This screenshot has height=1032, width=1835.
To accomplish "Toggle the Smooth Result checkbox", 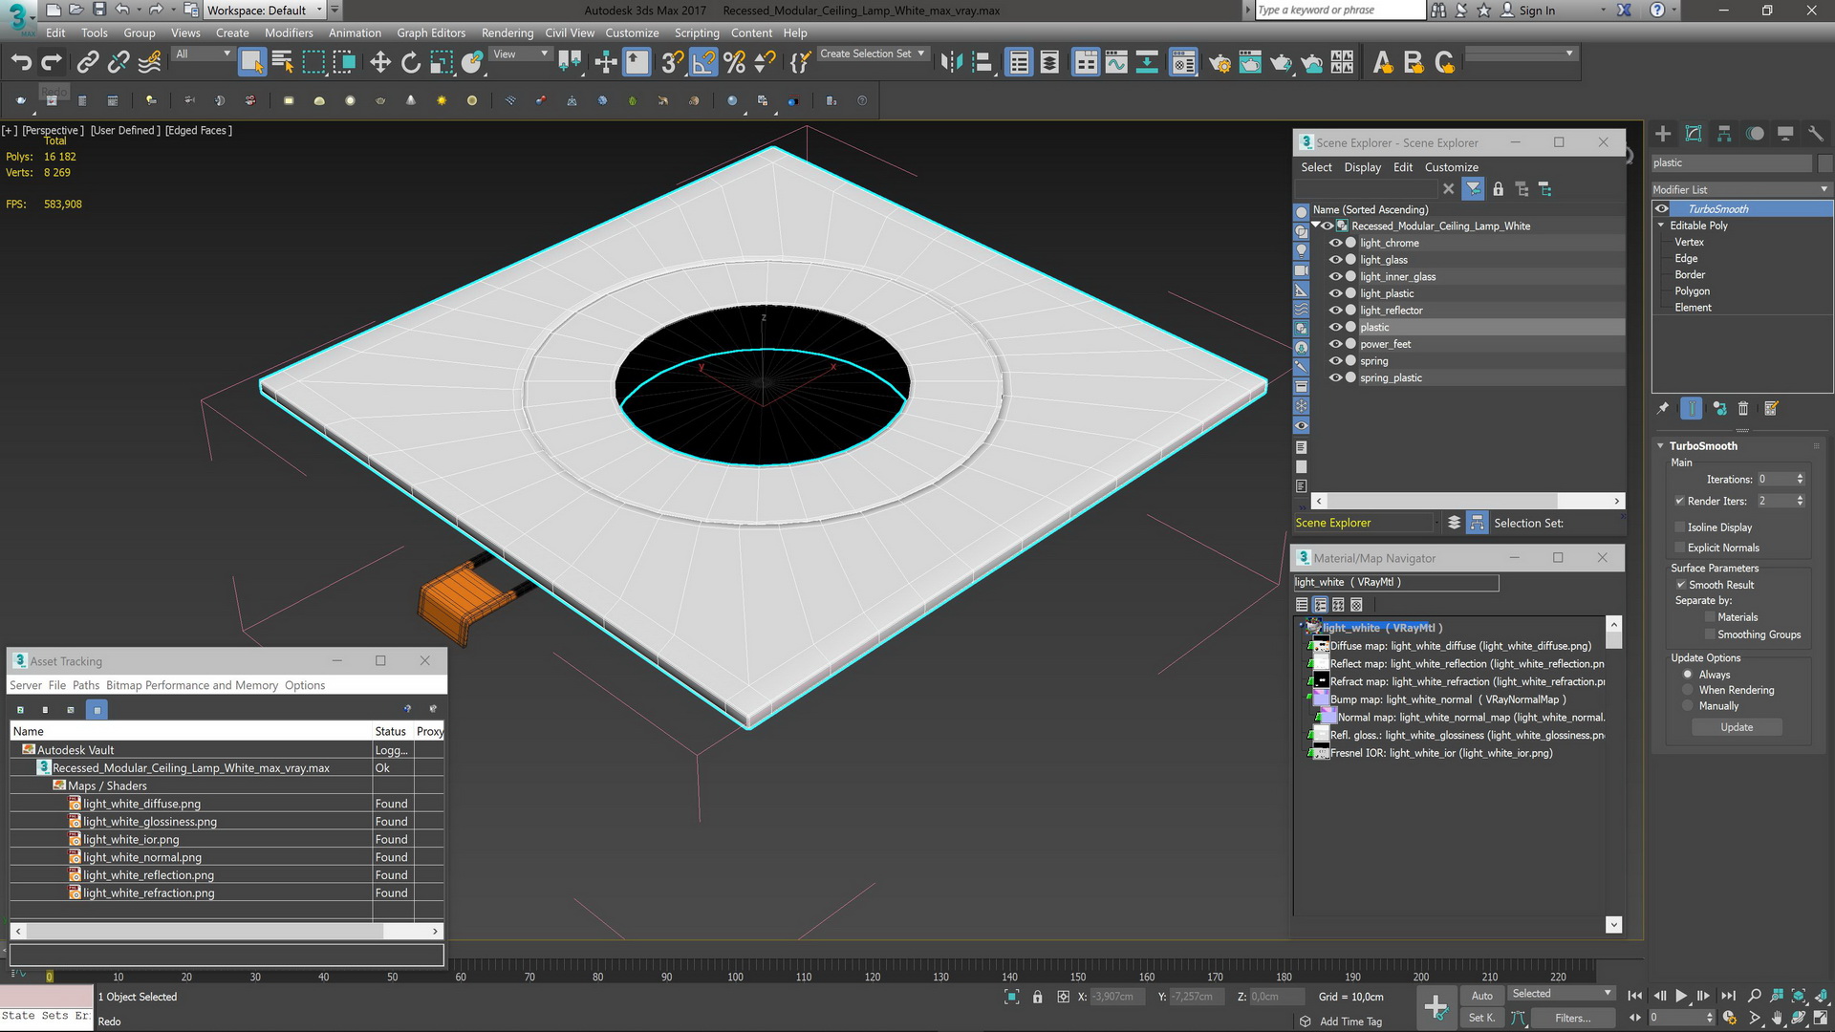I will pyautogui.click(x=1680, y=585).
